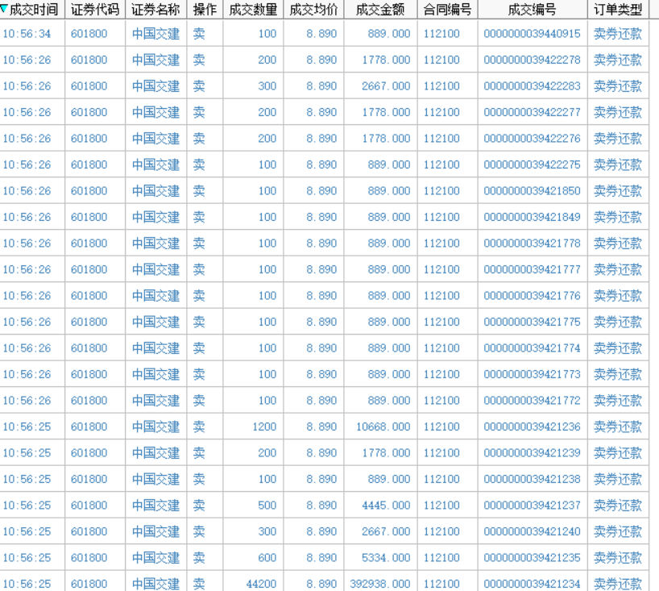Screen dimensions: 659x591
Task: Select trade number 0000000039421234
Action: (532, 584)
